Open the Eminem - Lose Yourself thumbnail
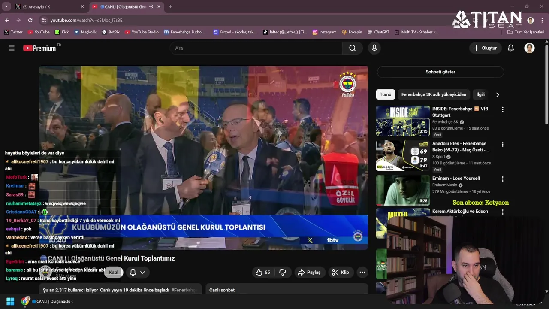549x309 pixels. (x=403, y=190)
